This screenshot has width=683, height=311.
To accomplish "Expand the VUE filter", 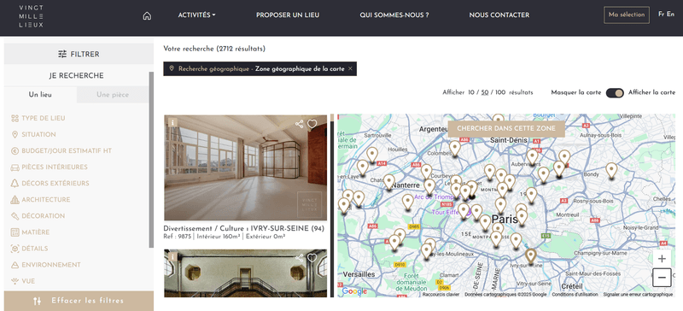I will (23, 281).
